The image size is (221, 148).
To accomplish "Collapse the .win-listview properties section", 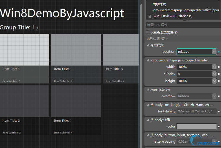I will pyautogui.click(x=148, y=90).
